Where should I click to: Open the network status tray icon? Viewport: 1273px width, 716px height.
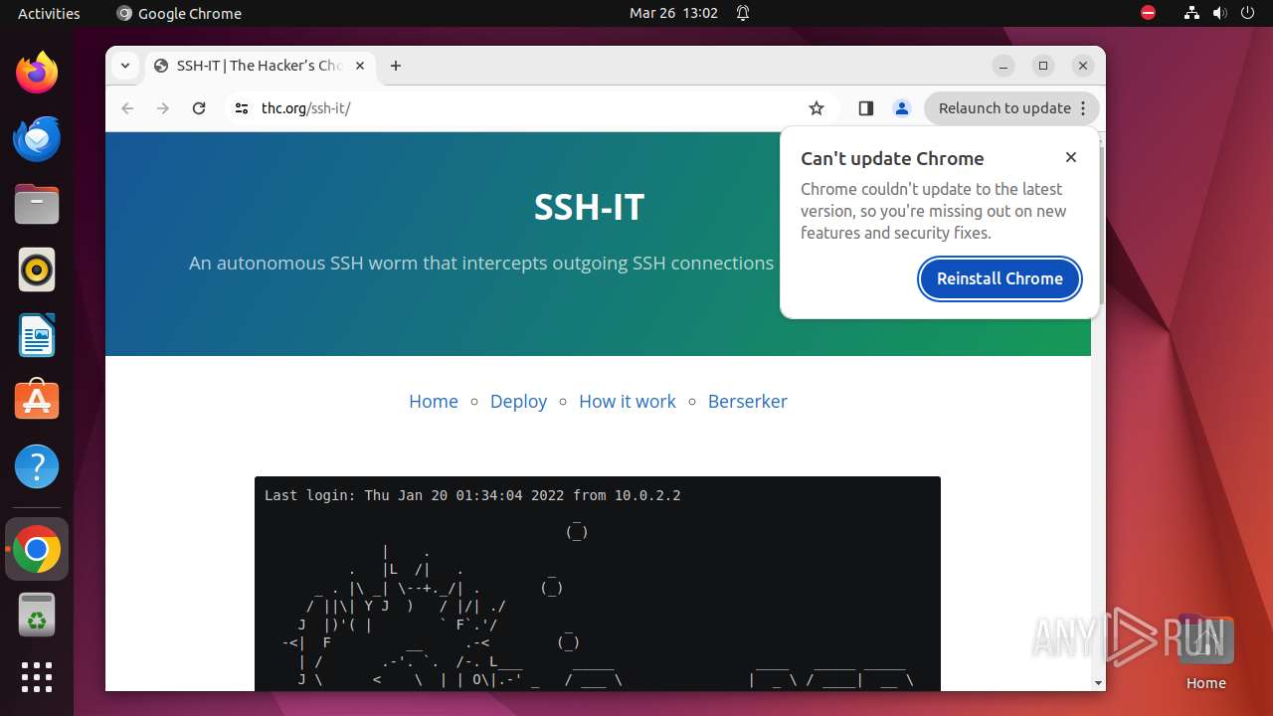click(1191, 13)
